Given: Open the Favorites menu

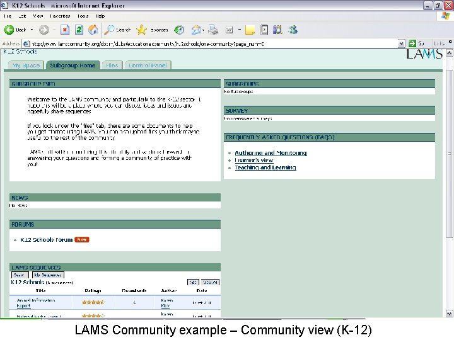Looking at the screenshot, I should [x=60, y=16].
